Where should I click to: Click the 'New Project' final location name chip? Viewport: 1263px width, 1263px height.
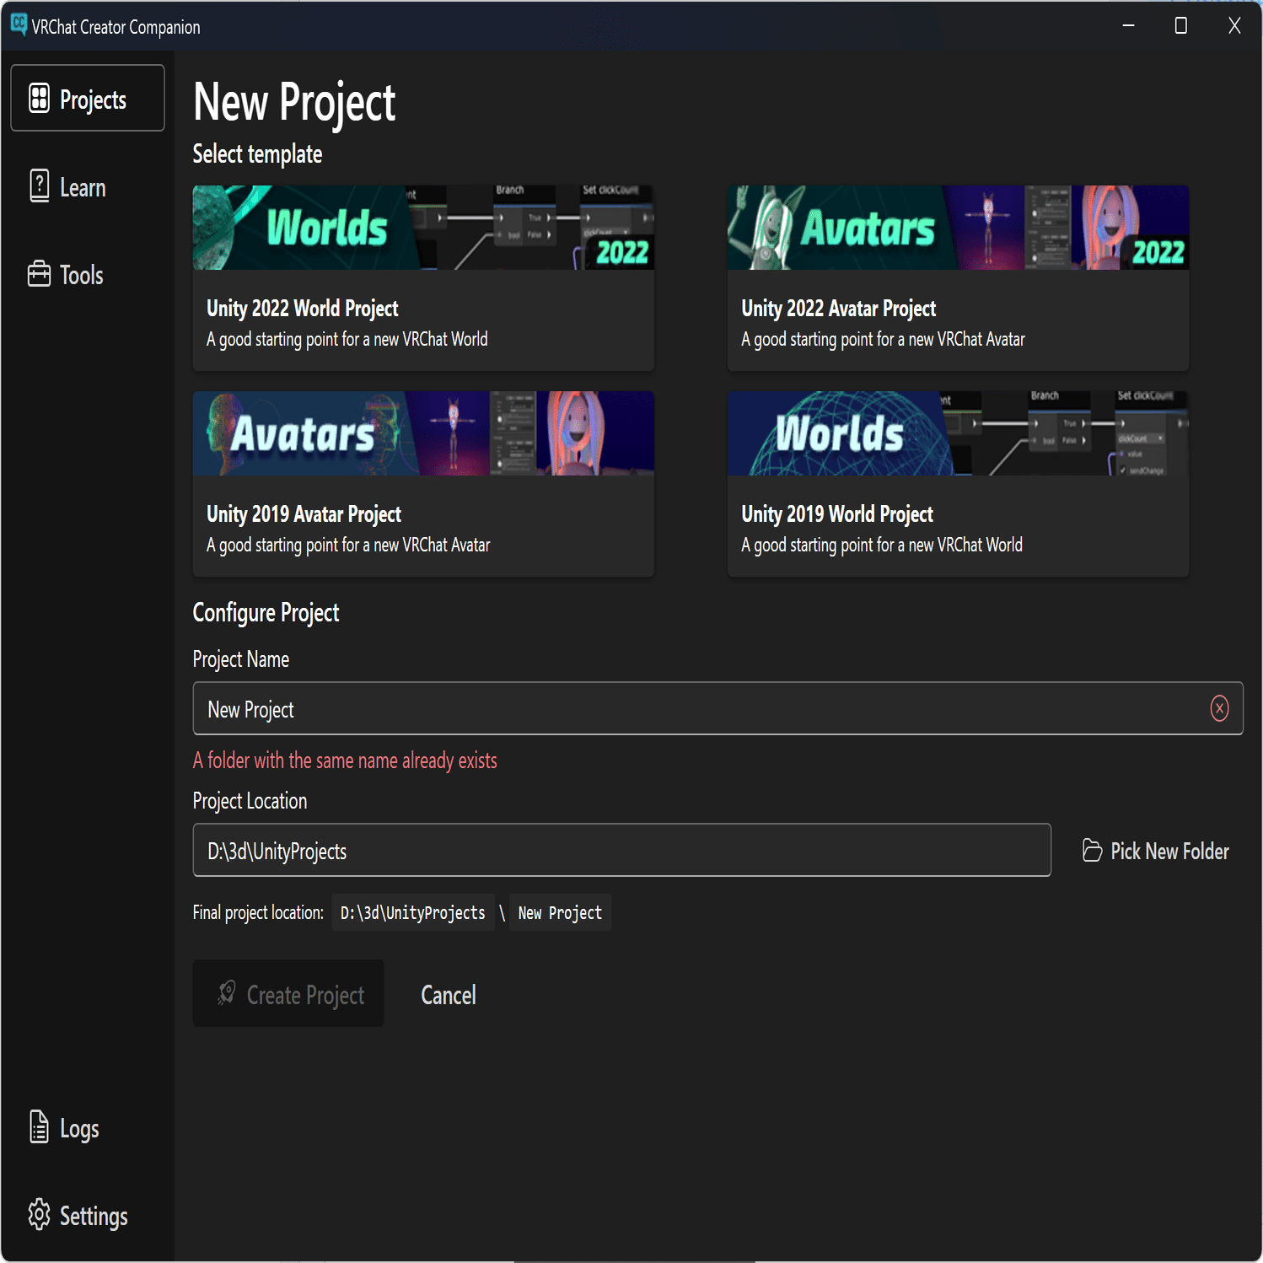point(560,912)
